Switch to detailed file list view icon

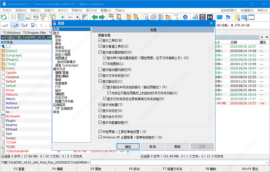tap(21, 17)
